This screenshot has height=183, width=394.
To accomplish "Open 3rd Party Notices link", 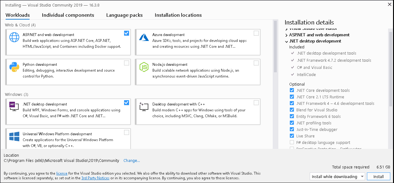I will click(95, 178).
